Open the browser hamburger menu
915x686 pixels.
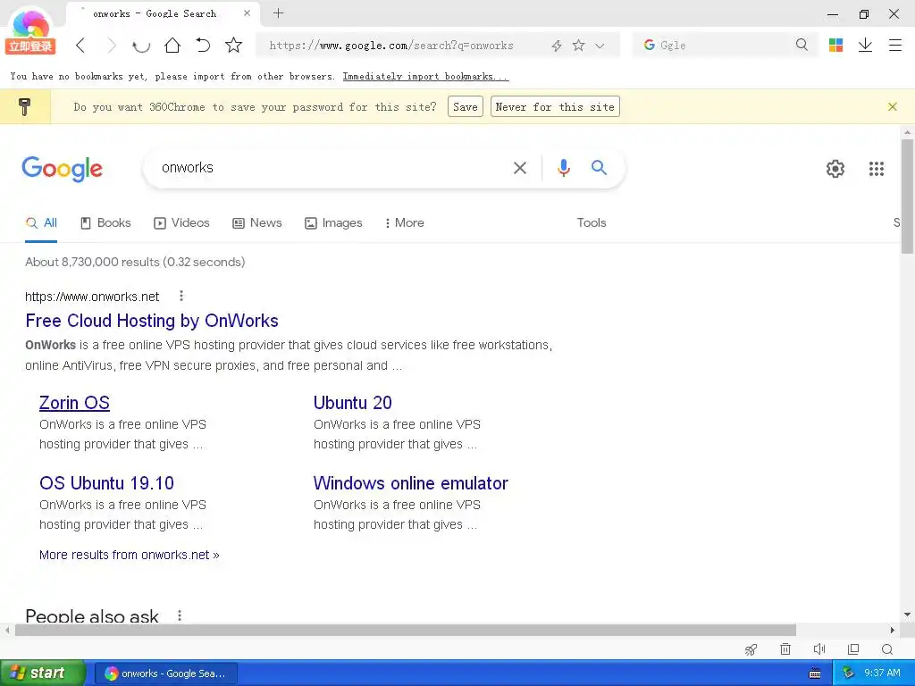point(895,45)
